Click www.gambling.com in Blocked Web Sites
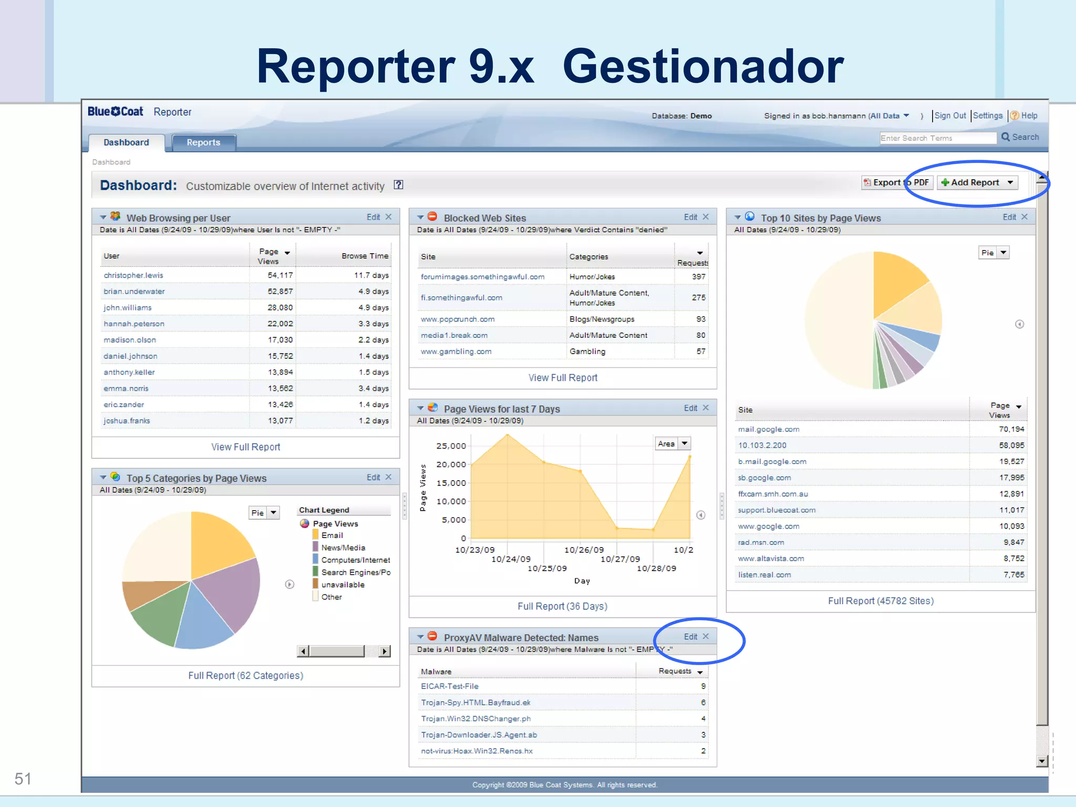 point(456,351)
